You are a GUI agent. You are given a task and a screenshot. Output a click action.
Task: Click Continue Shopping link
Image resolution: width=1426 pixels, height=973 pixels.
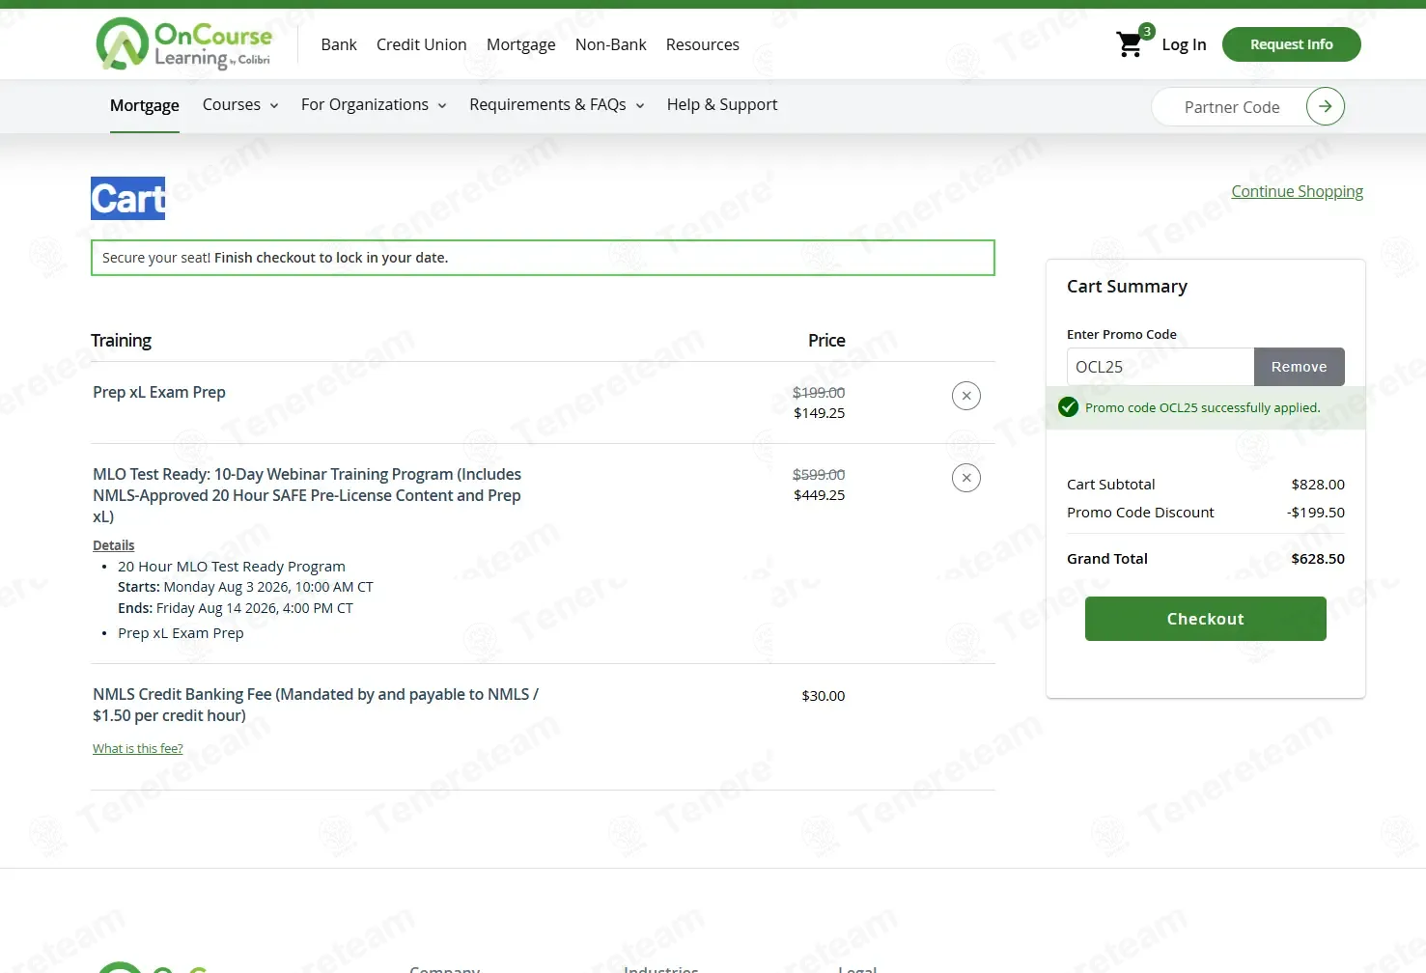(x=1297, y=191)
